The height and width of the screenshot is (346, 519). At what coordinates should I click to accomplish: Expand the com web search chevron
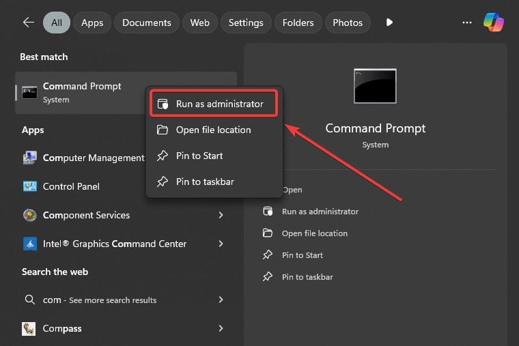tap(221, 300)
